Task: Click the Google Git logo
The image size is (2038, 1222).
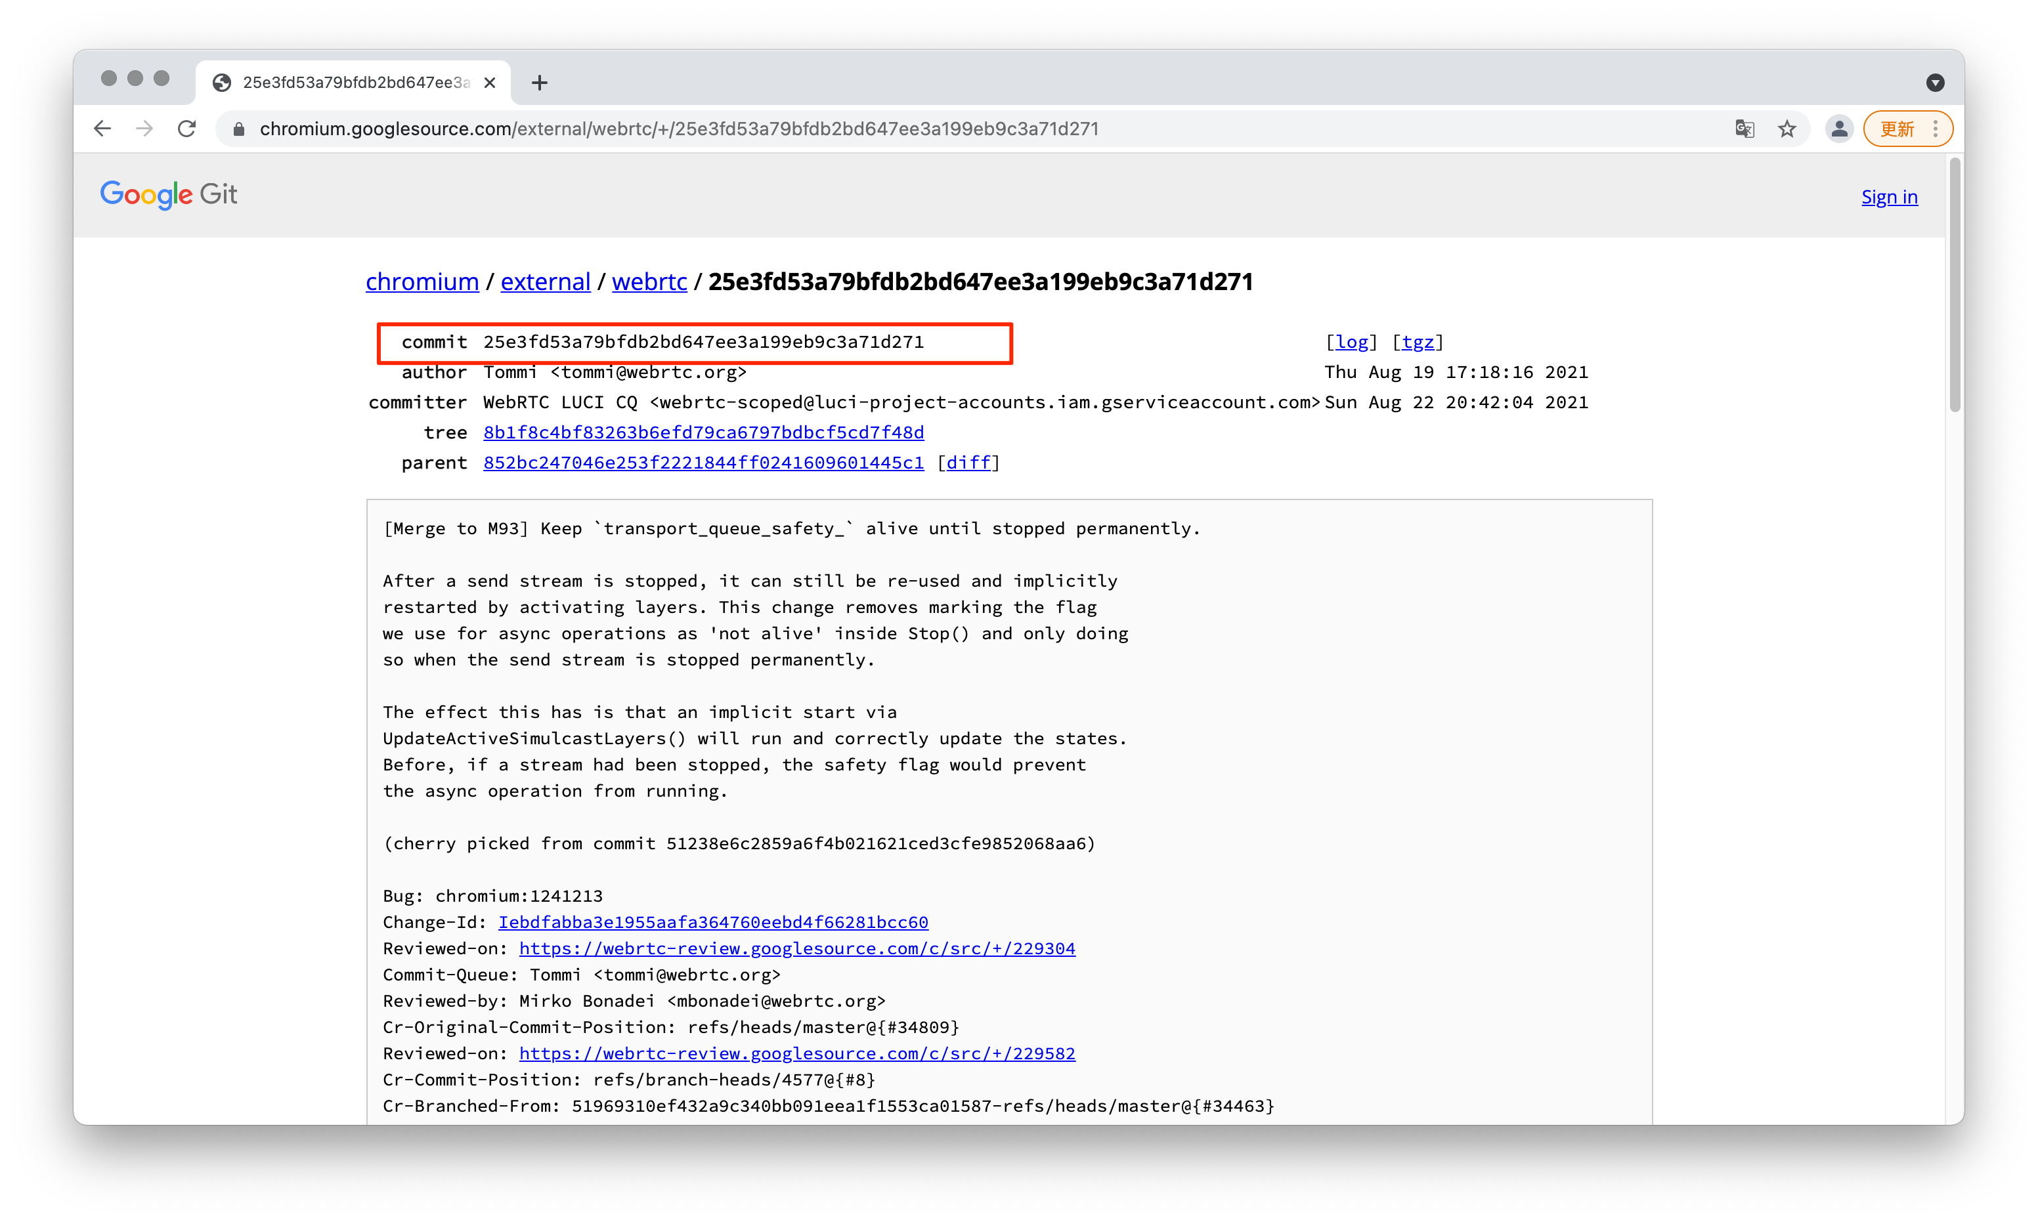Action: (x=169, y=195)
